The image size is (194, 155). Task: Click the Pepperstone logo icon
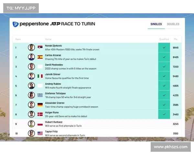coord(16,24)
